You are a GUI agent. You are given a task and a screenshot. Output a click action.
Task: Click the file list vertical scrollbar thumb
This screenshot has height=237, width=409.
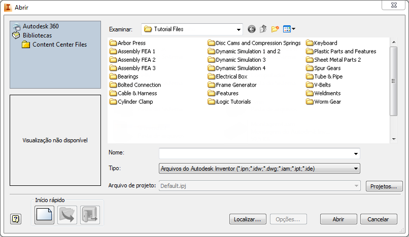pos(394,81)
